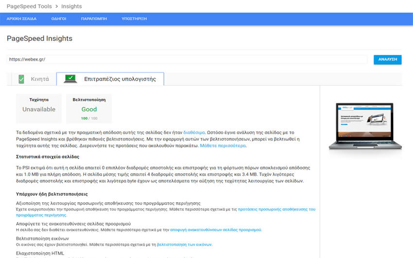Click the laptop checkmark icon
Screen dimensions: 413x258
[x=70, y=79]
